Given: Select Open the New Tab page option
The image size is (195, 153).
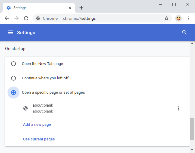Looking at the screenshot, I should [x=13, y=64].
